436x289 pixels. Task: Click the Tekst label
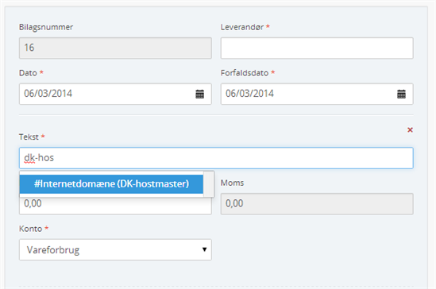29,137
